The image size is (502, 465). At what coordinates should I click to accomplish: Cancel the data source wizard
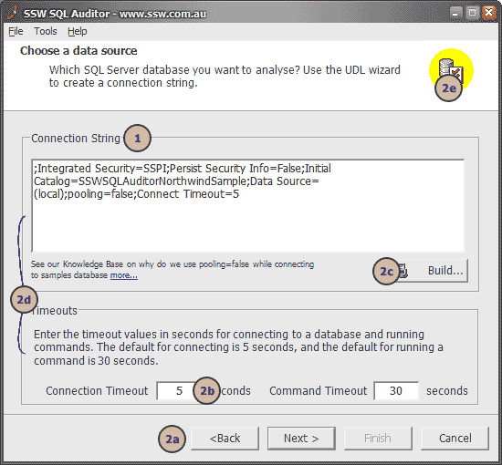455,439
